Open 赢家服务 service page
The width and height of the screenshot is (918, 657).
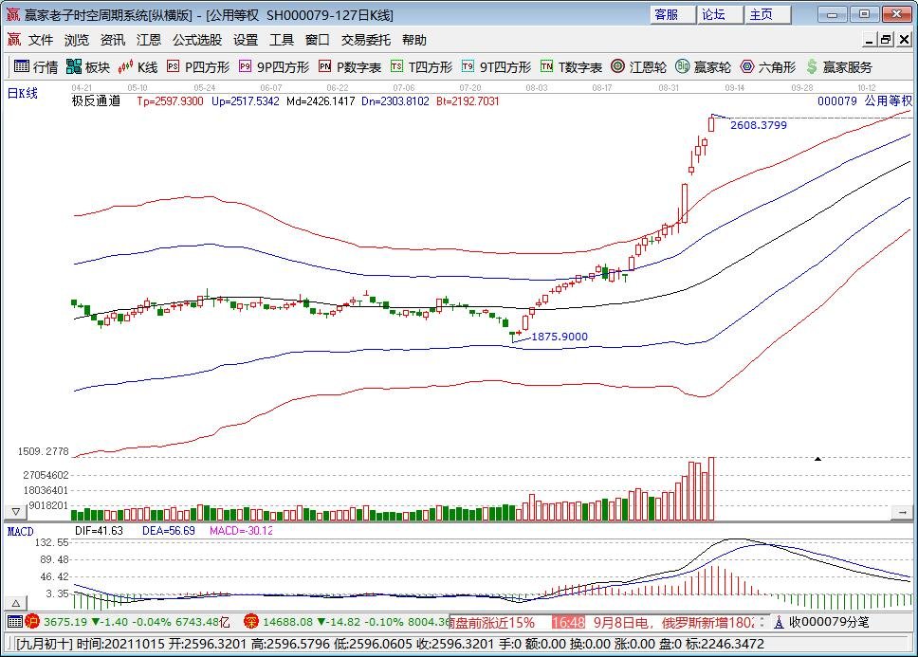839,67
